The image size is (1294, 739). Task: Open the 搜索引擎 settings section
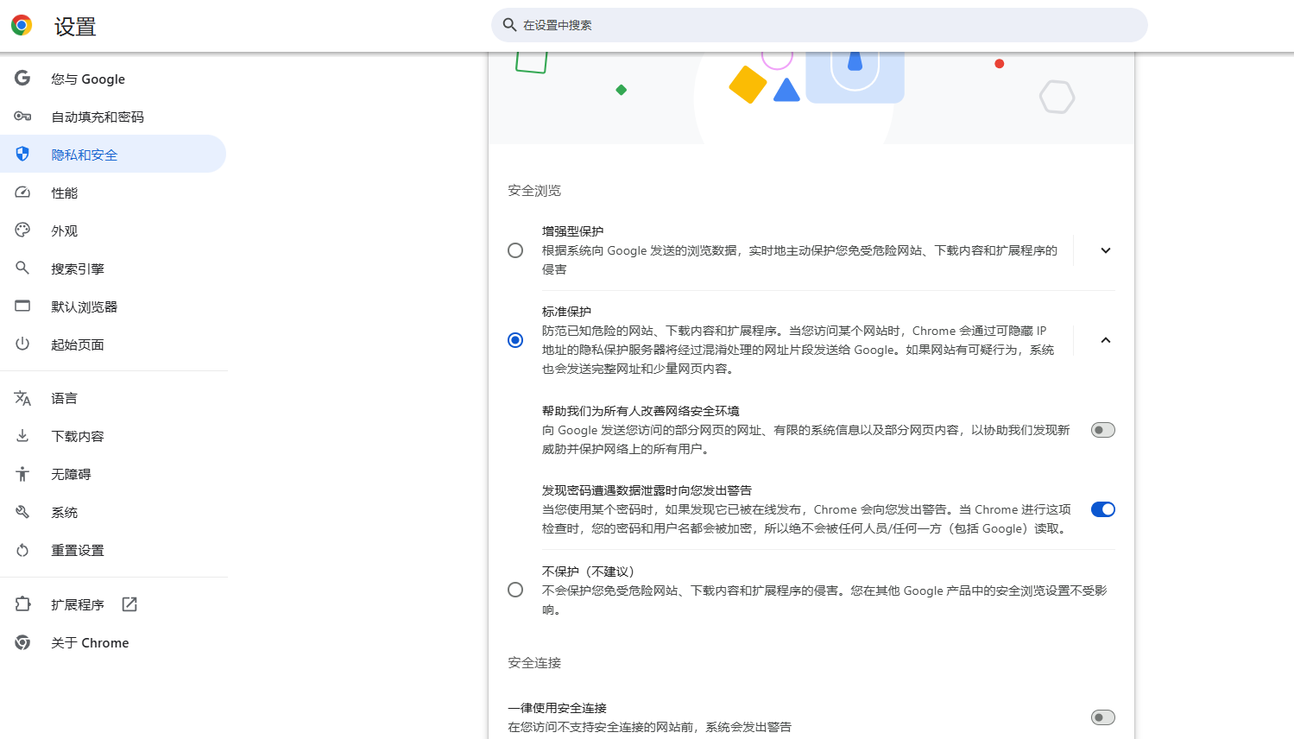113,268
